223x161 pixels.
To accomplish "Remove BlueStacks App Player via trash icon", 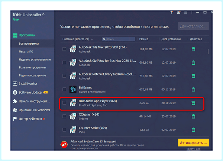I will click(193, 103).
